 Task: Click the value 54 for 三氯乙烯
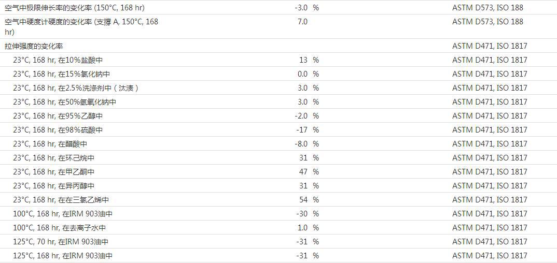point(303,200)
